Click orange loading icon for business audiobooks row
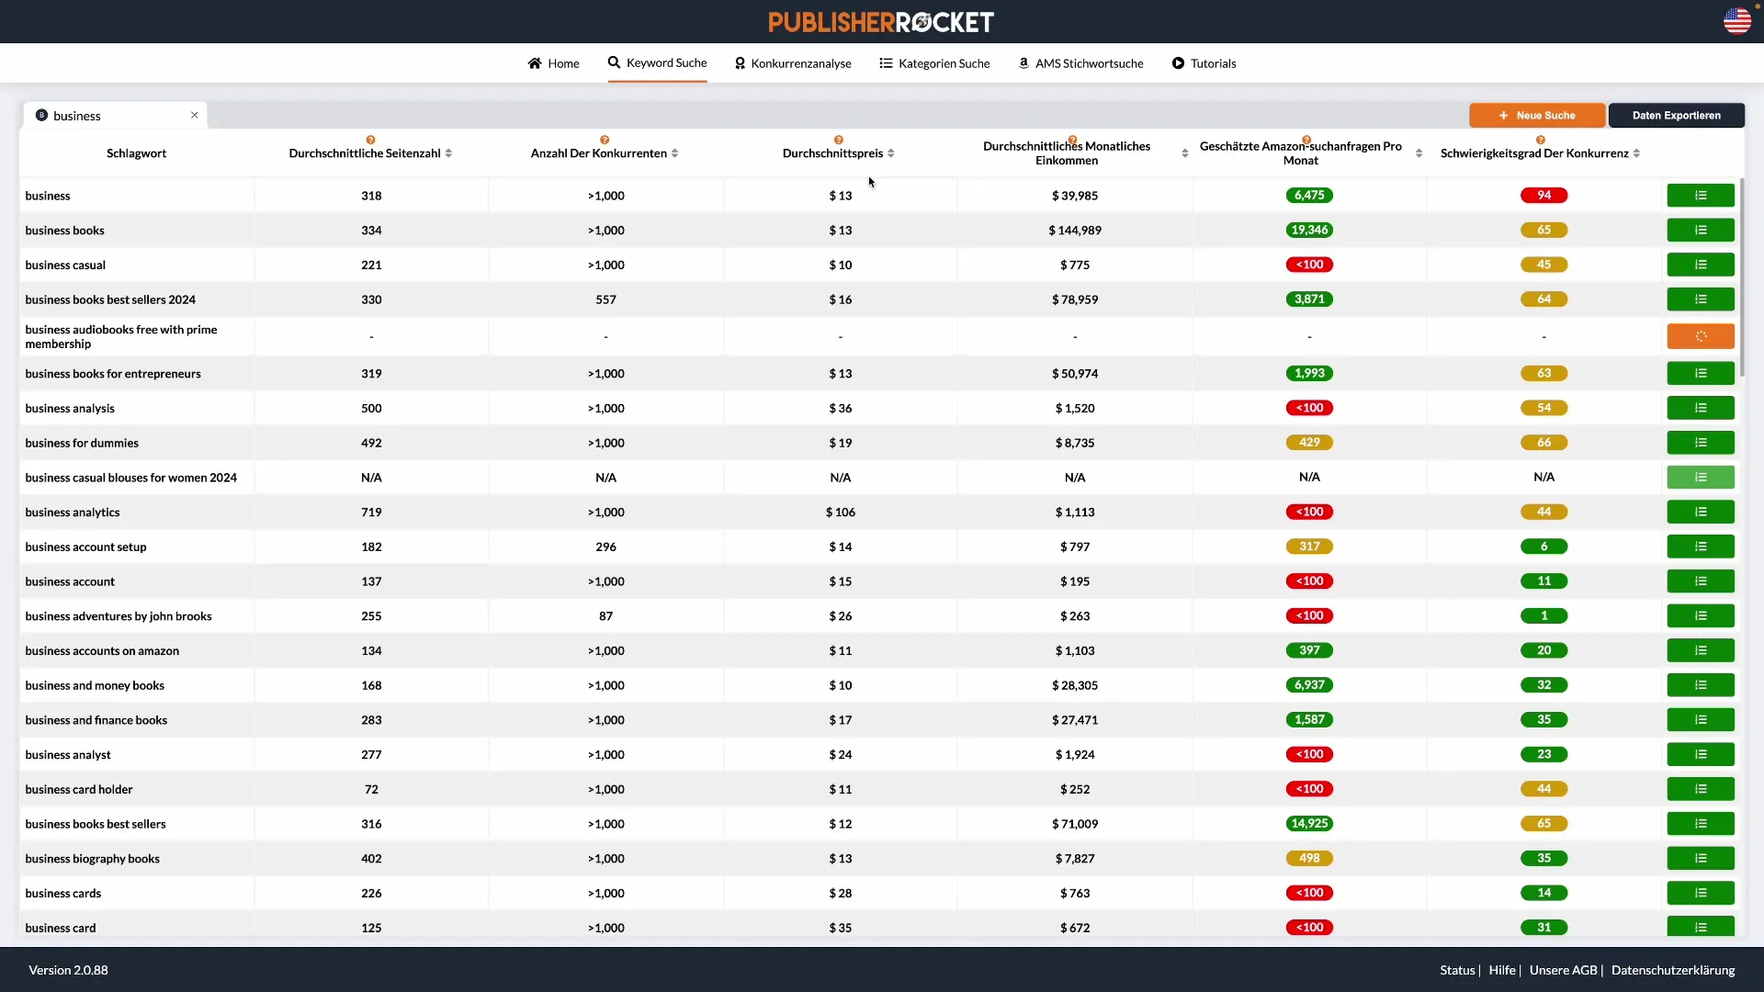Screen dimensions: 1764x992 [x=1700, y=336]
